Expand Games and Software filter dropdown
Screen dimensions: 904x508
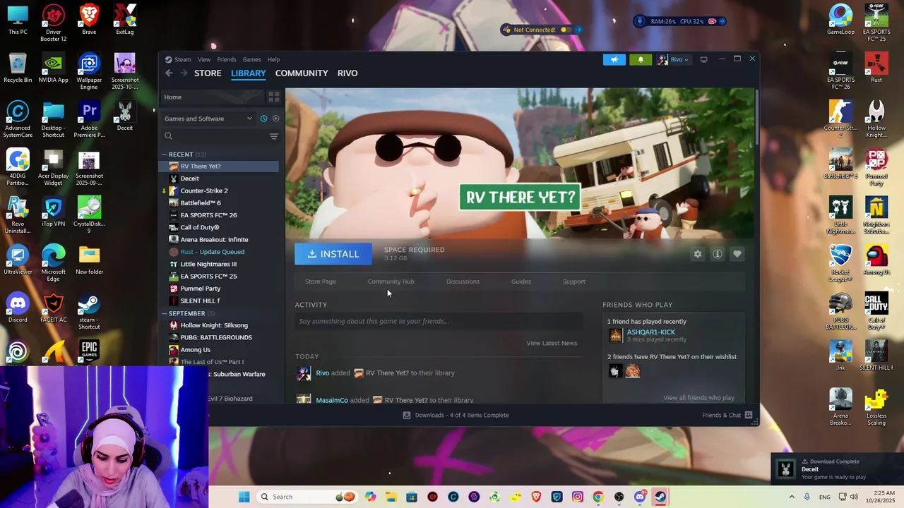208,119
